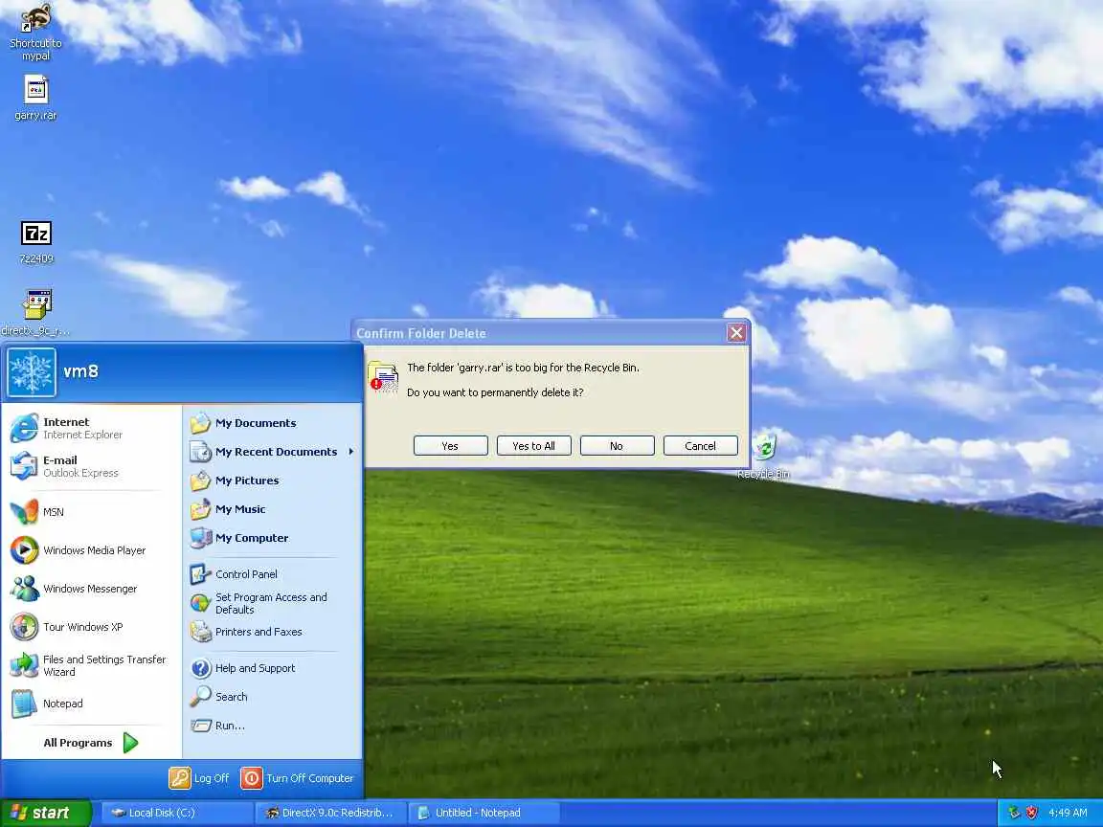Expand All Programs list
The image size is (1103, 827).
(92, 743)
